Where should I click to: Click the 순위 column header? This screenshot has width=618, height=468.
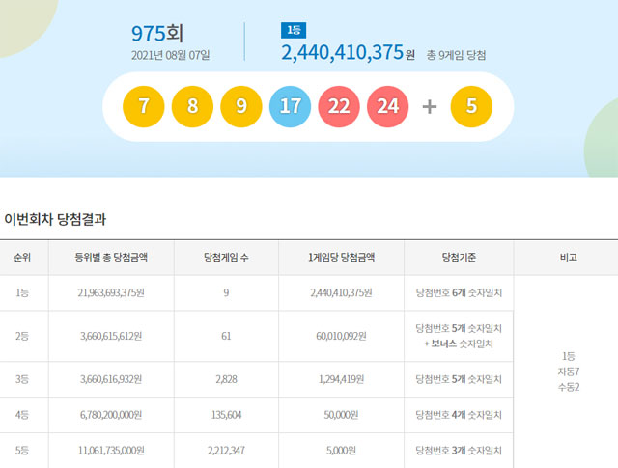(22, 258)
